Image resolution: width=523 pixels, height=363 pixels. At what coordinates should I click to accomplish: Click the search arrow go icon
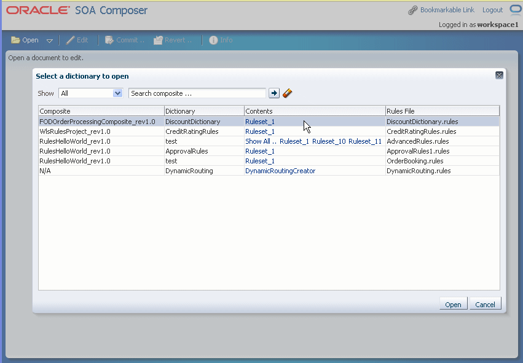[274, 93]
